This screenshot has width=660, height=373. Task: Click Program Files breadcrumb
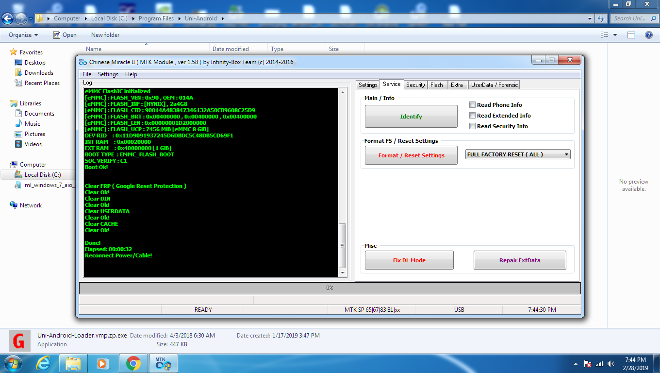[x=156, y=18]
